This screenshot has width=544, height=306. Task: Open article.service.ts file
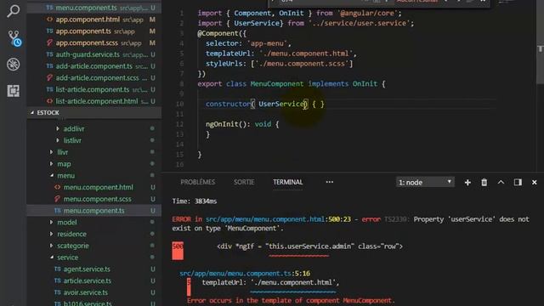coord(88,280)
